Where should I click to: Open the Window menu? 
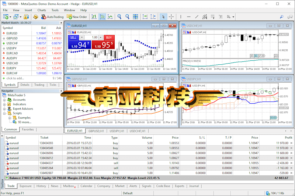(x=69, y=10)
